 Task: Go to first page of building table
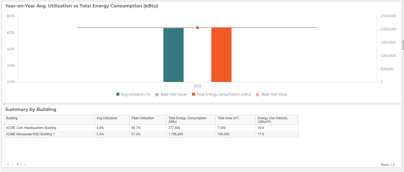pyautogui.click(x=8, y=164)
